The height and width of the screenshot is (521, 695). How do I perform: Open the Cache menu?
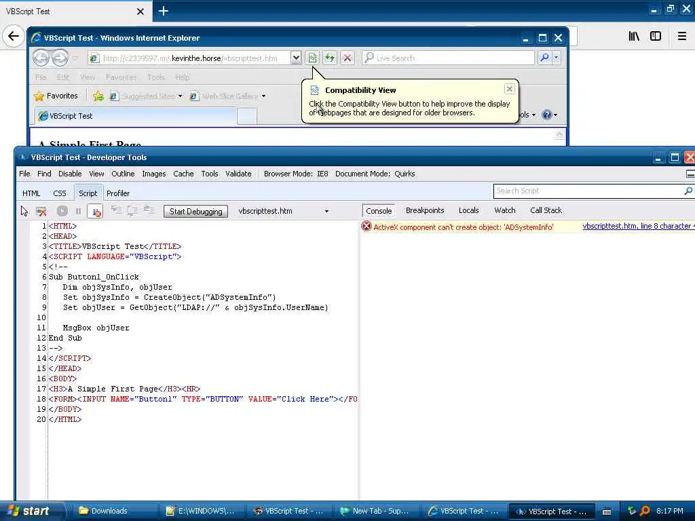(183, 174)
